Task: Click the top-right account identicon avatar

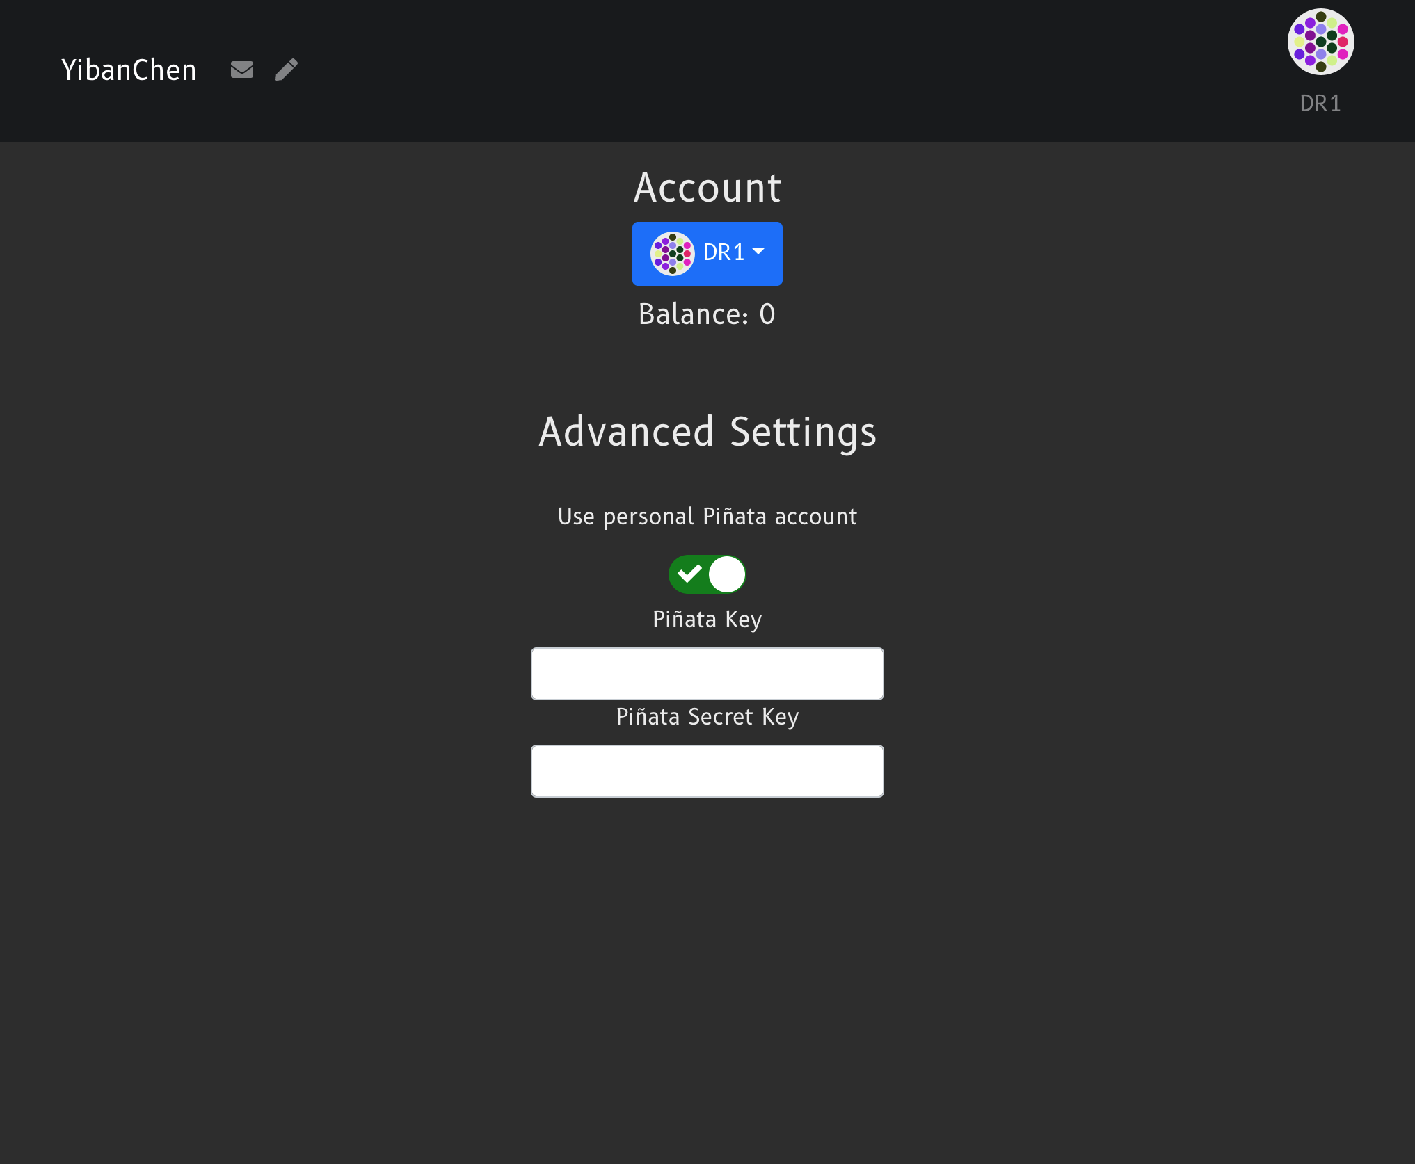Action: coord(1320,42)
